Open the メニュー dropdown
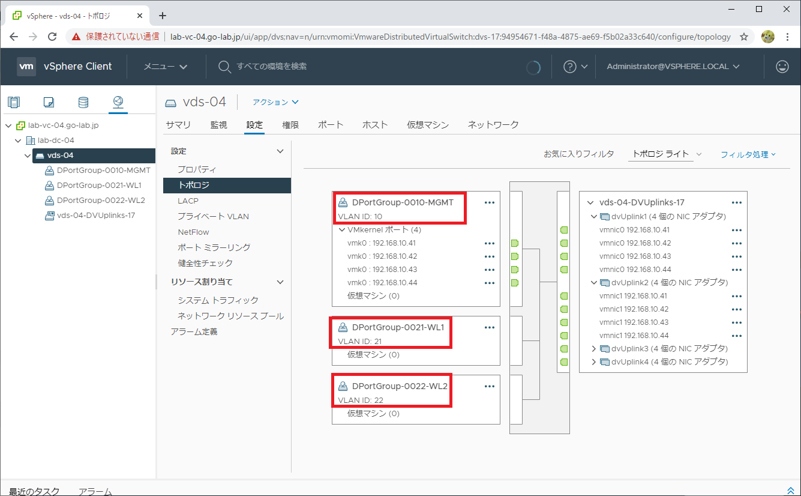Image resolution: width=801 pixels, height=496 pixels. pos(166,67)
